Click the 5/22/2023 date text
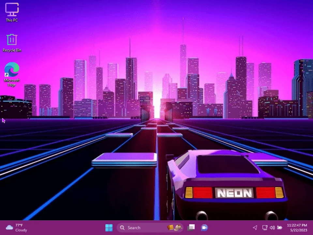Image resolution: width=313 pixels, height=235 pixels. 299,230
